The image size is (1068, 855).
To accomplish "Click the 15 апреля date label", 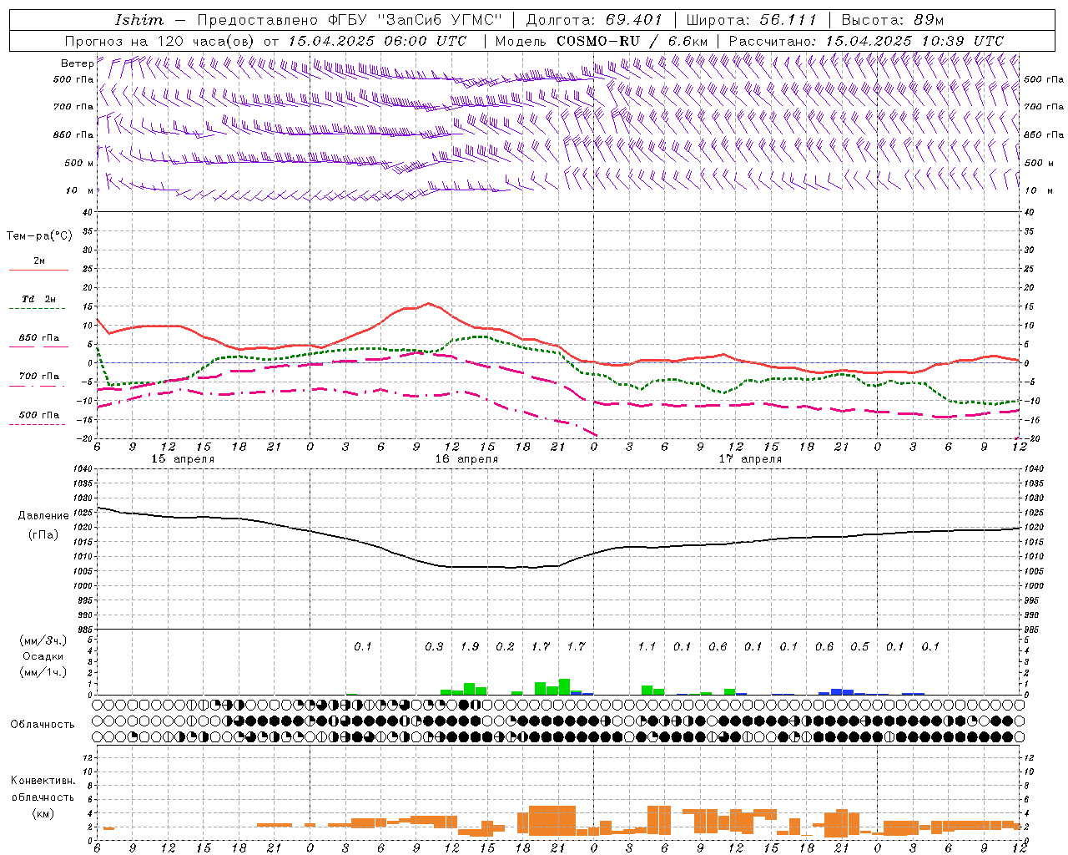I will [183, 459].
